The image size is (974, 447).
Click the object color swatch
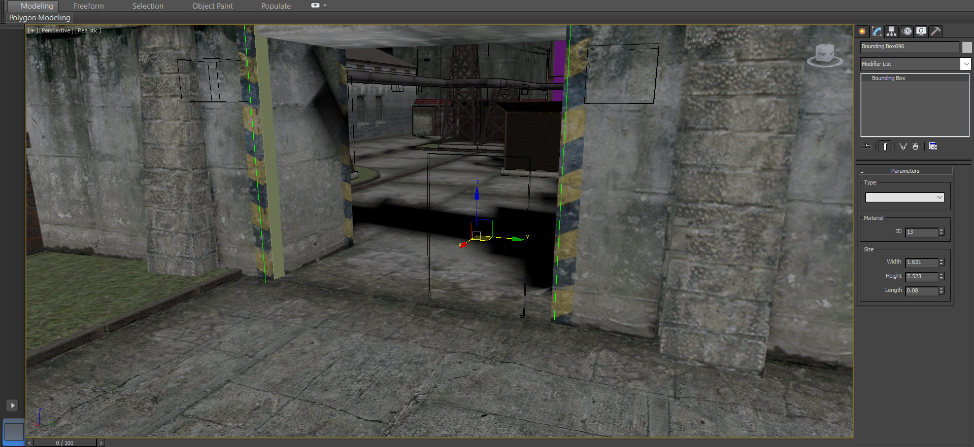click(967, 47)
